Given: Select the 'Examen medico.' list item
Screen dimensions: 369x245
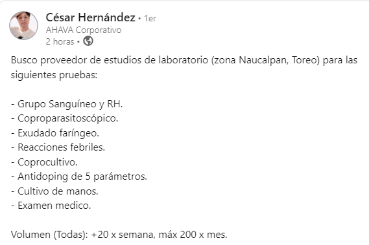Looking at the screenshot, I should pyautogui.click(x=51, y=206).
